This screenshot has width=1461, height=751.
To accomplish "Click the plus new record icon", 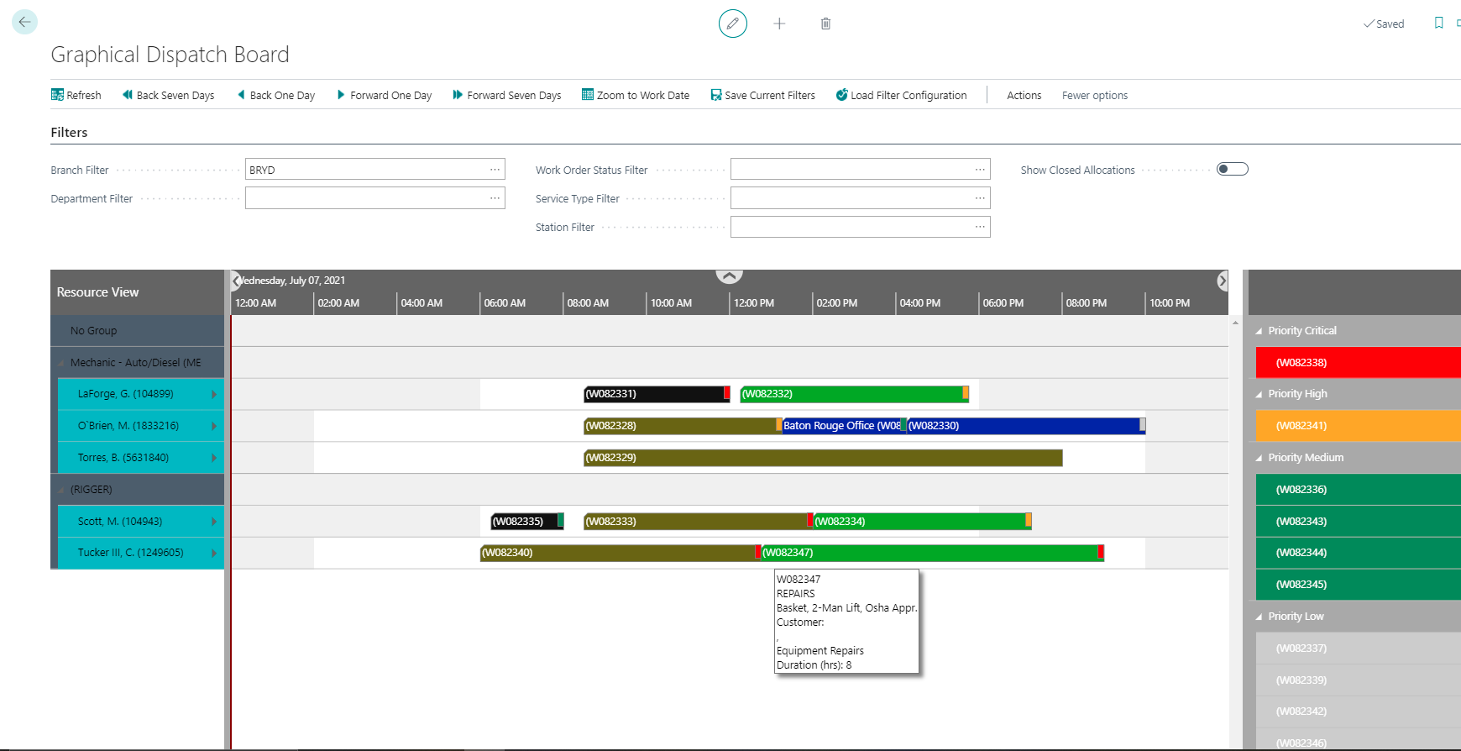I will pyautogui.click(x=779, y=24).
